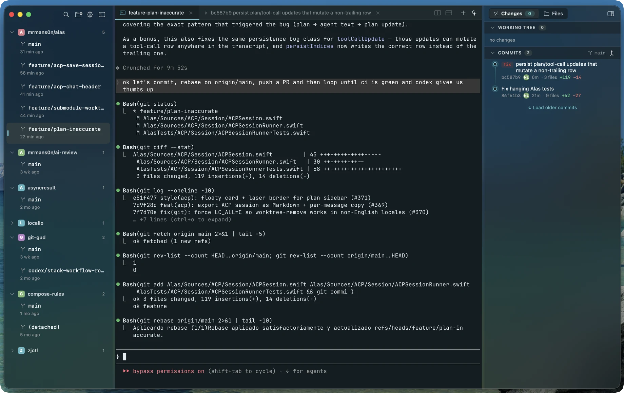624x393 pixels.
Task: Open commit Fix hanging Alas tests
Action: coord(552,92)
